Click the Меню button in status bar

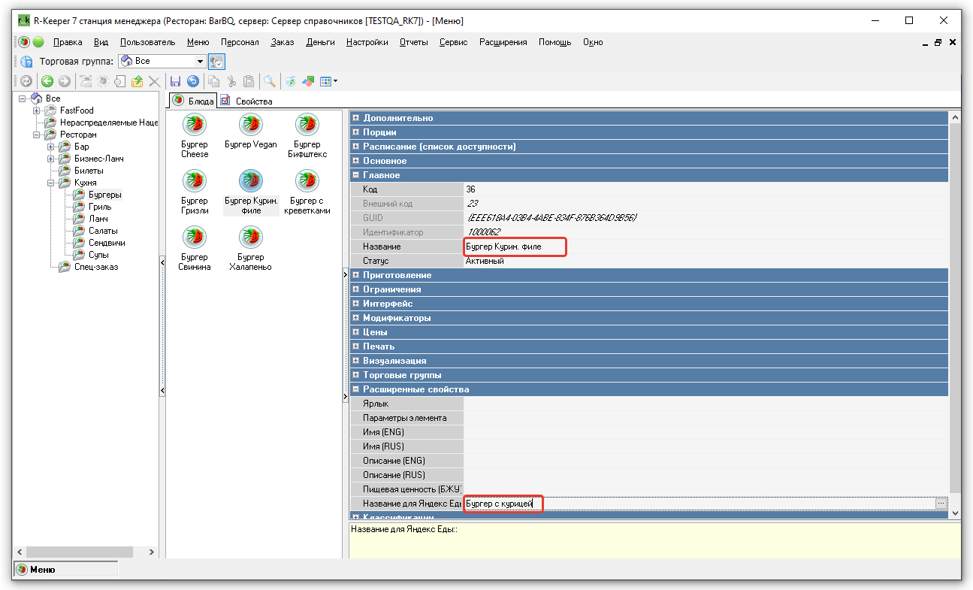pos(65,570)
